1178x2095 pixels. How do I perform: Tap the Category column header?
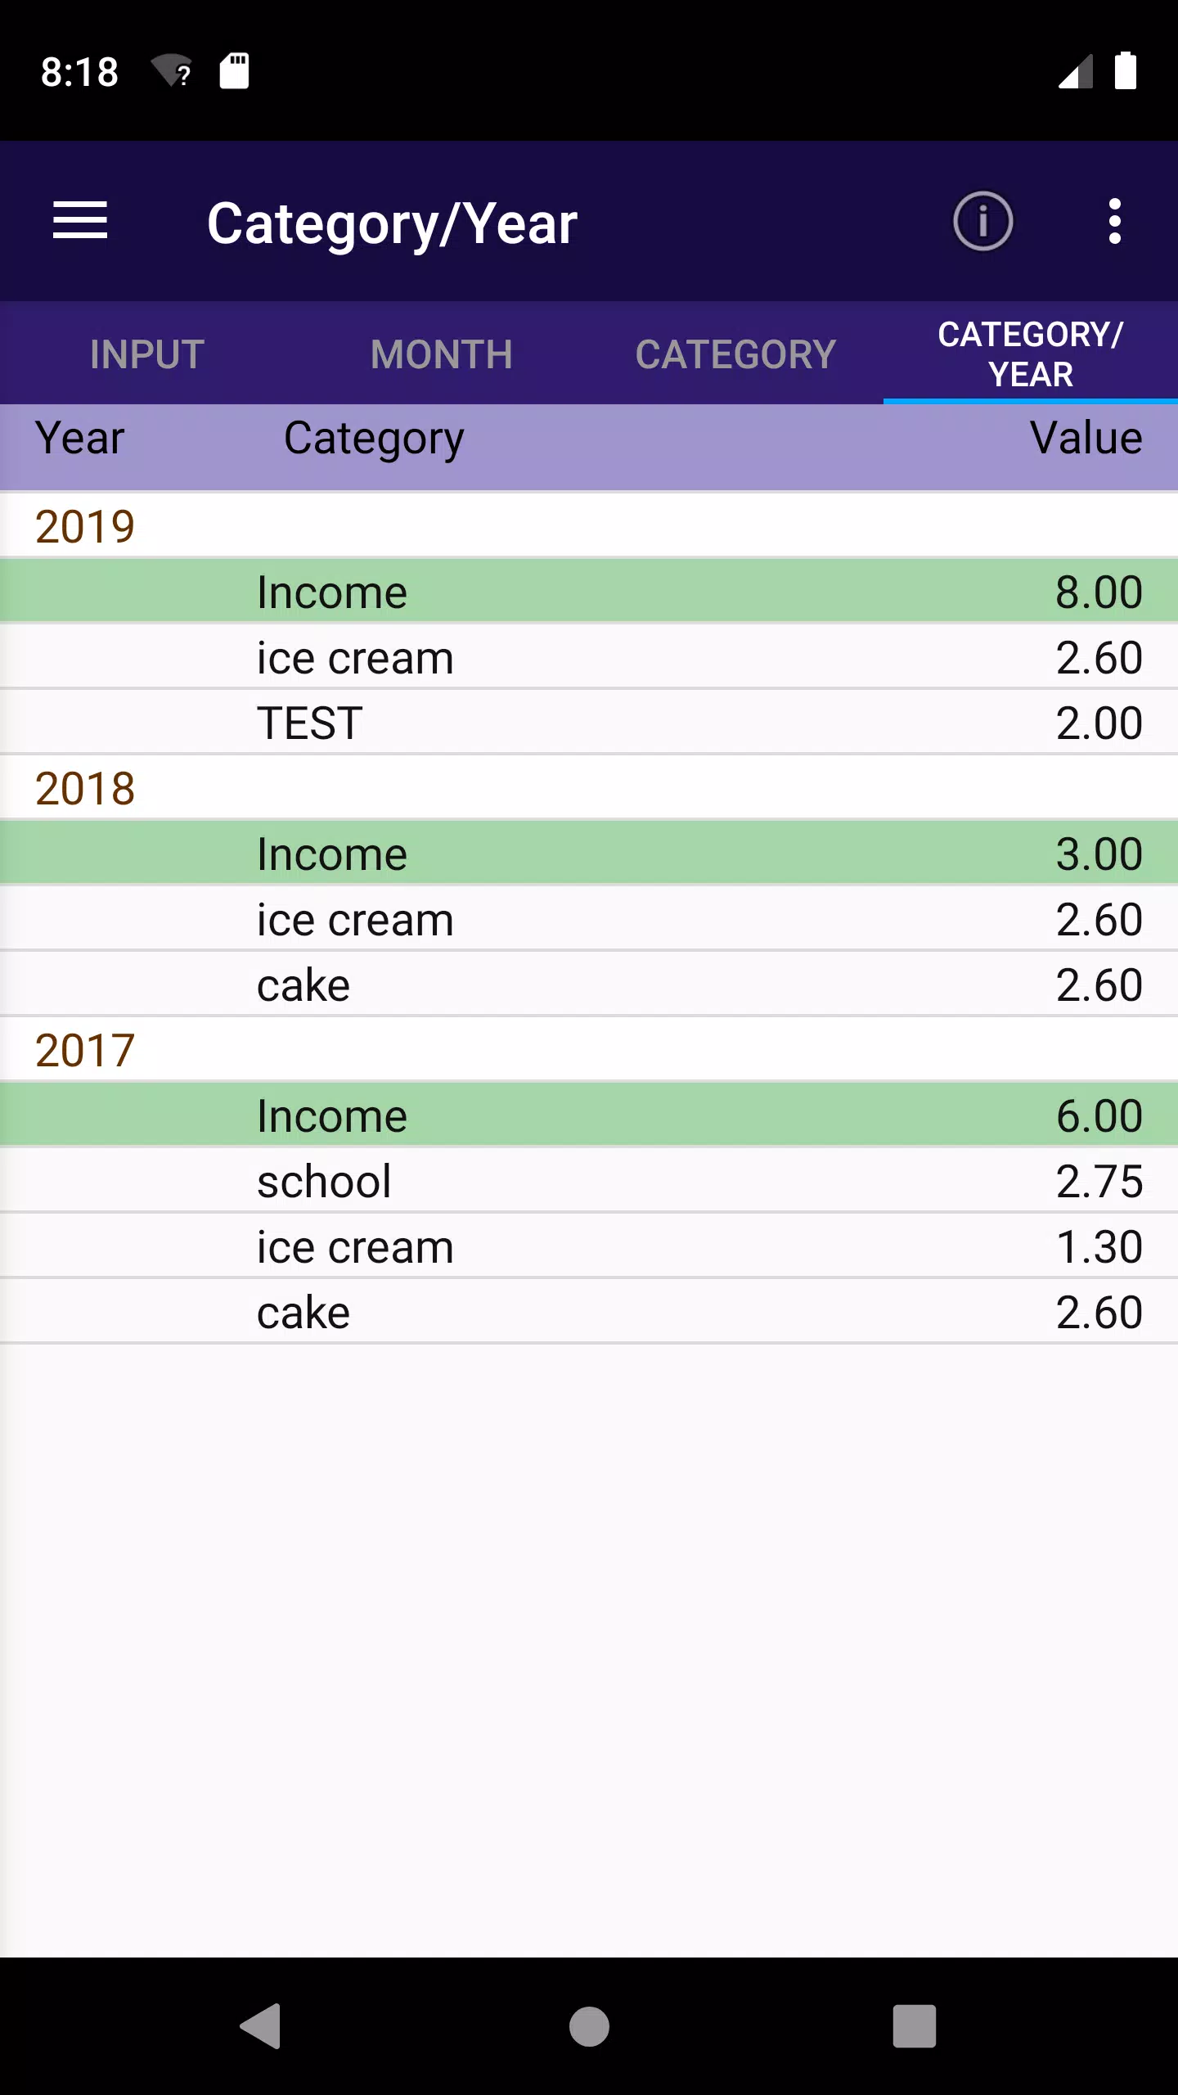pos(374,439)
